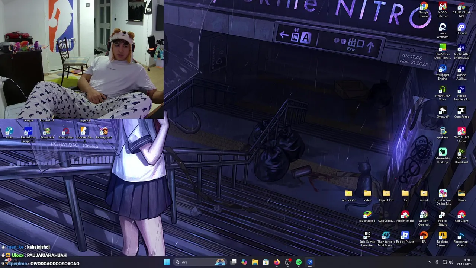Switch to Spotify on taskbar

(x=299, y=262)
